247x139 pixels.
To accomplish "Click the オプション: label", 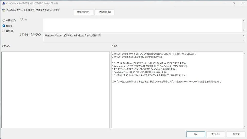I will tap(6, 46).
